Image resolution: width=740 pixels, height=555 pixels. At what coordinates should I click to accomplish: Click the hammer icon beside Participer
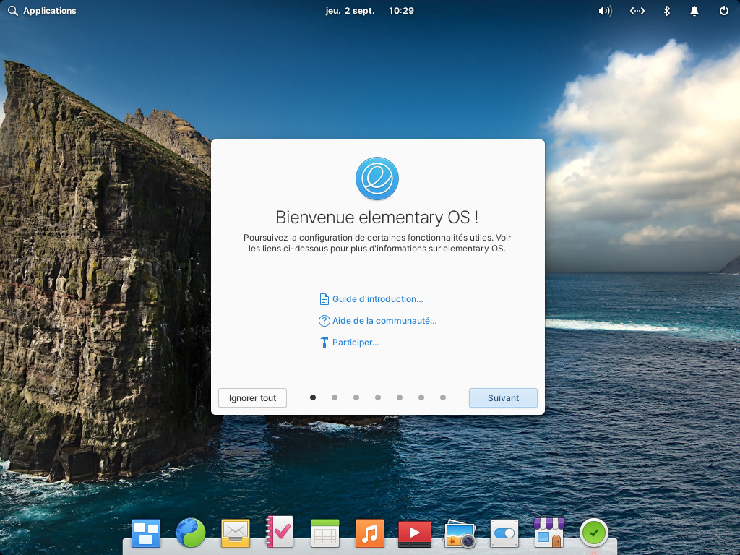[x=324, y=343]
